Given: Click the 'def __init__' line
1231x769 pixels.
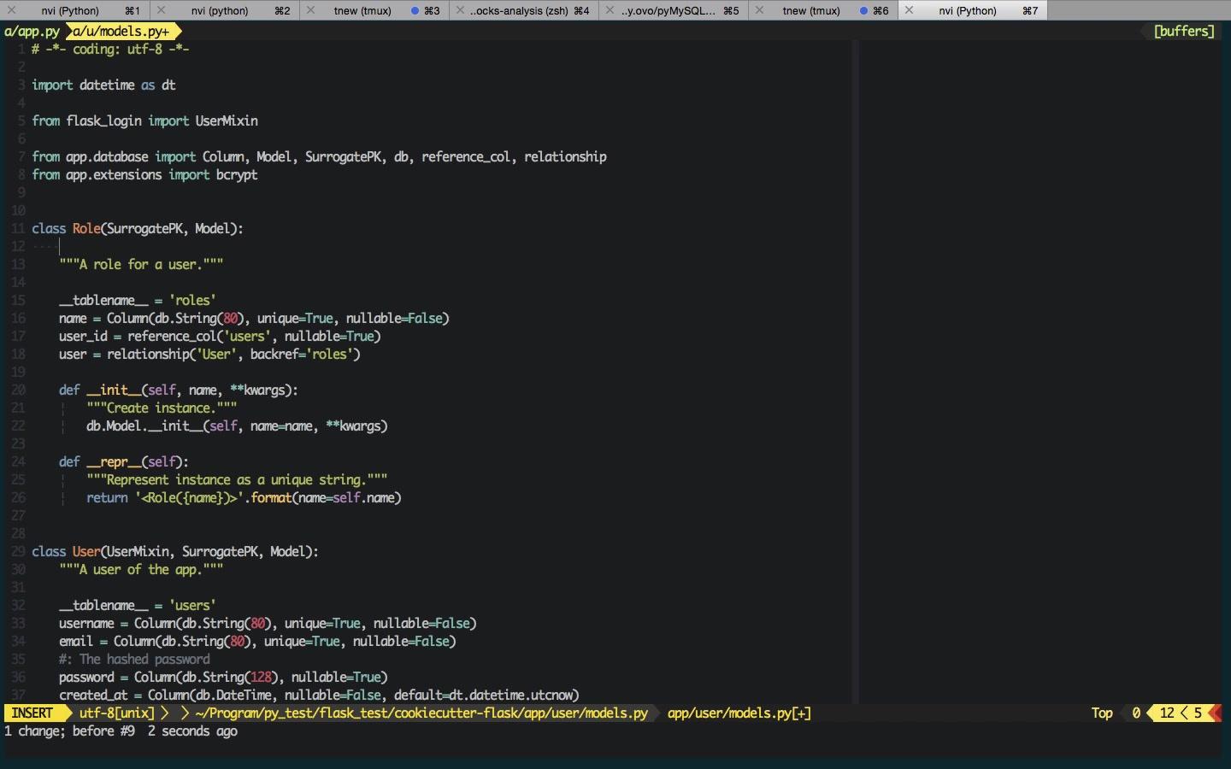Looking at the screenshot, I should pos(179,390).
